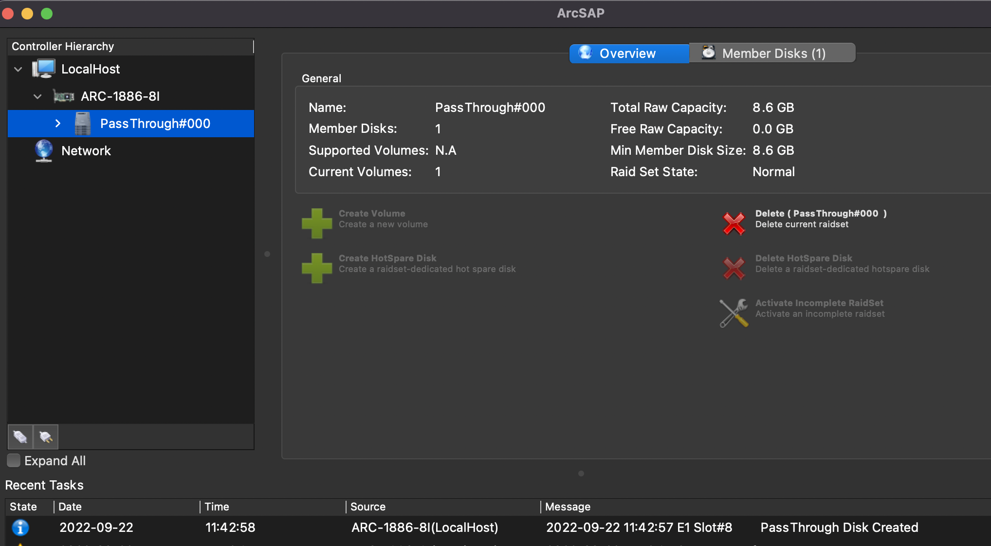Click the Create HotSpare Disk plus icon
The width and height of the screenshot is (991, 546).
317,268
